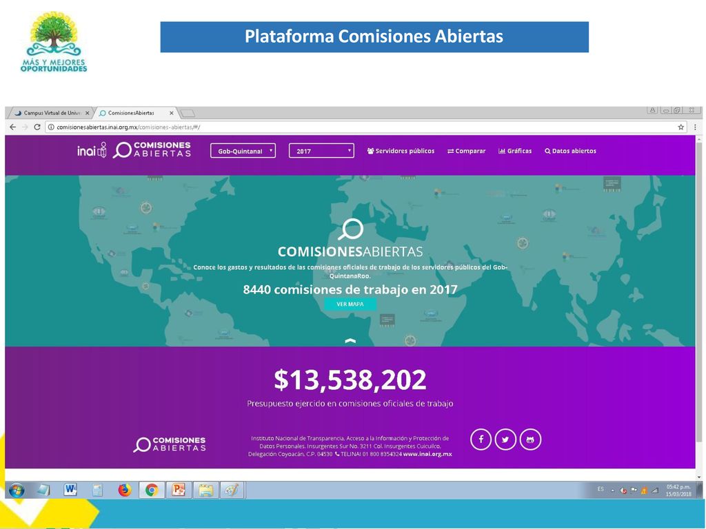Click the browser forward arrow

25,127
